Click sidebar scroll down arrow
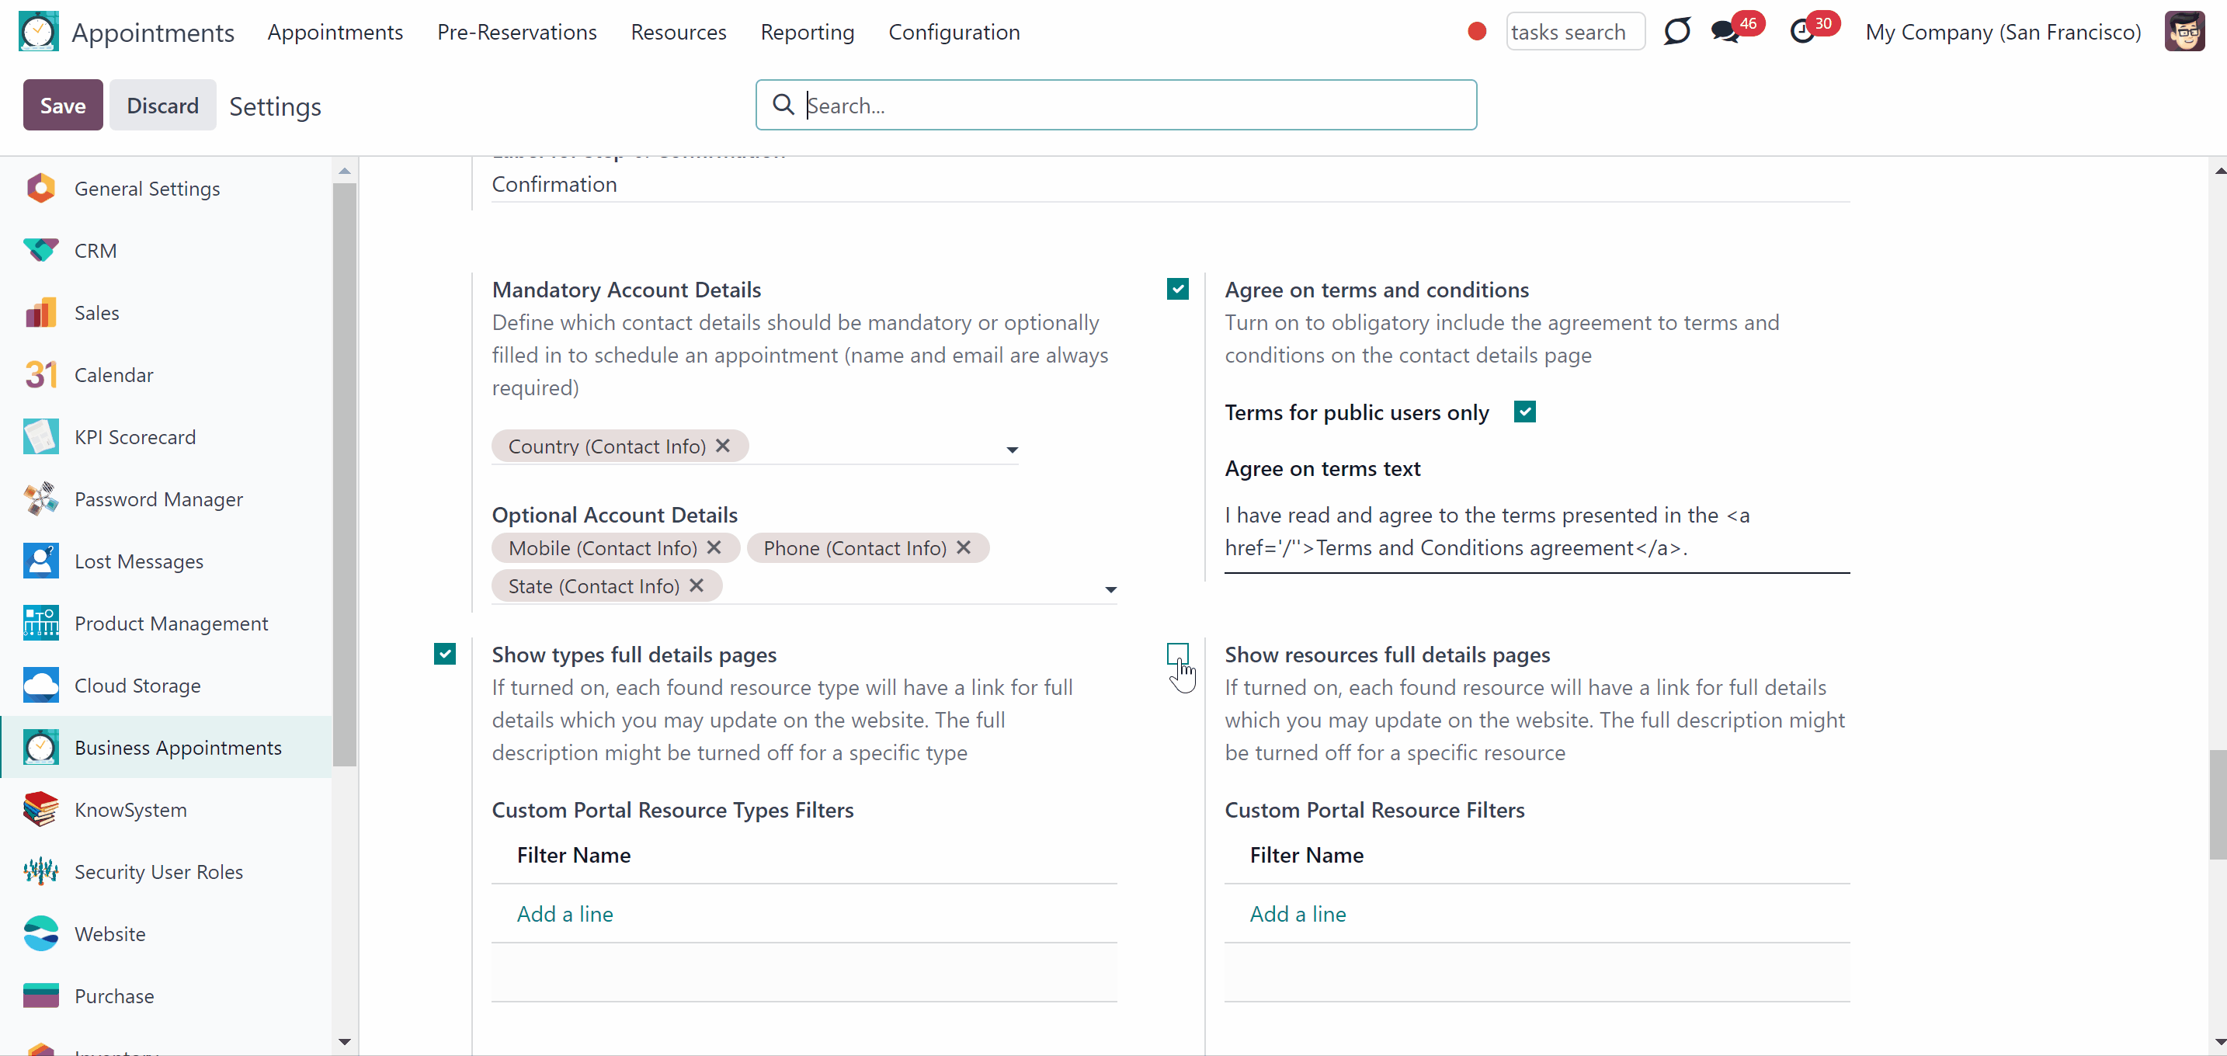This screenshot has height=1056, width=2227. tap(345, 1041)
